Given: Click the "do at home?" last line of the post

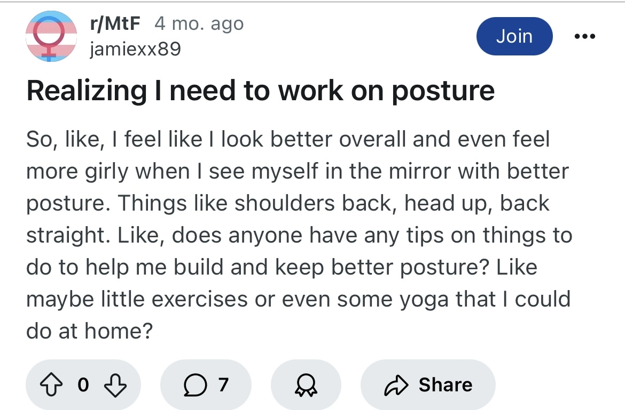Looking at the screenshot, I should [x=89, y=331].
